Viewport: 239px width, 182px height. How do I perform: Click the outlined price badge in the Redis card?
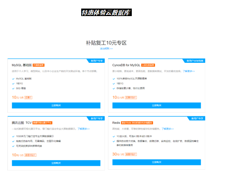click(131, 155)
